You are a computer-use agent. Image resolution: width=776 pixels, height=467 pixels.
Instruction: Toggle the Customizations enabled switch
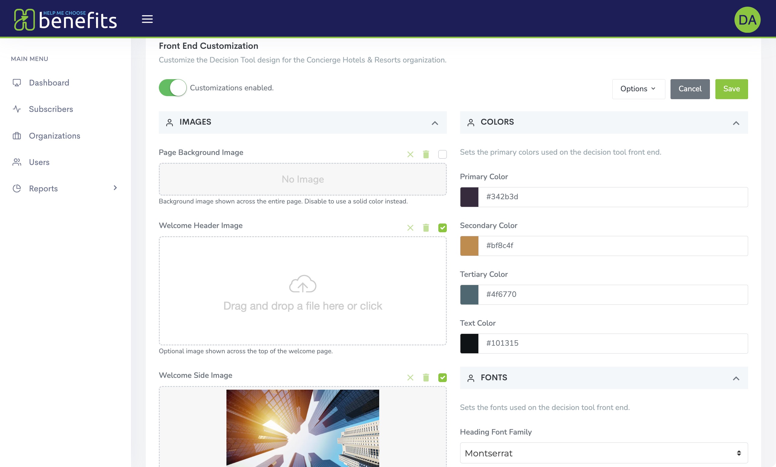[172, 88]
